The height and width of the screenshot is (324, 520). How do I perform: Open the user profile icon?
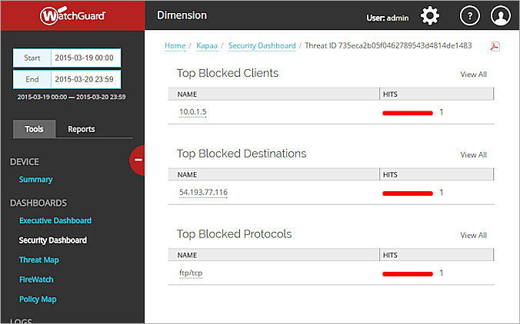coord(500,15)
